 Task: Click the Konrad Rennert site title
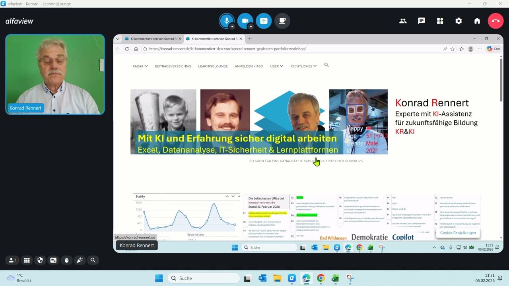point(432,103)
